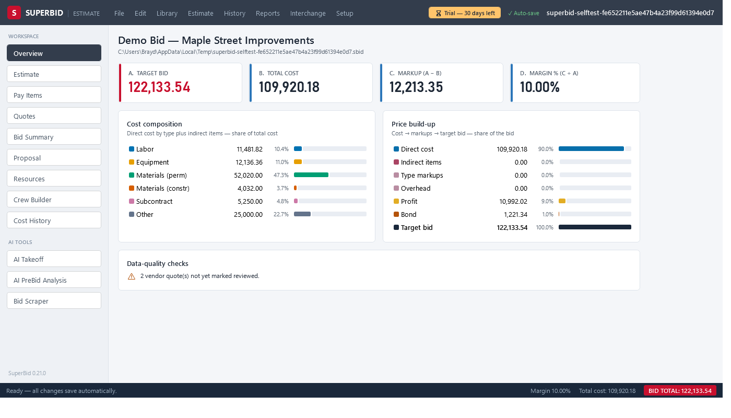The width and height of the screenshot is (731, 418).
Task: Click the Direct cost share bar
Action: tap(595, 149)
